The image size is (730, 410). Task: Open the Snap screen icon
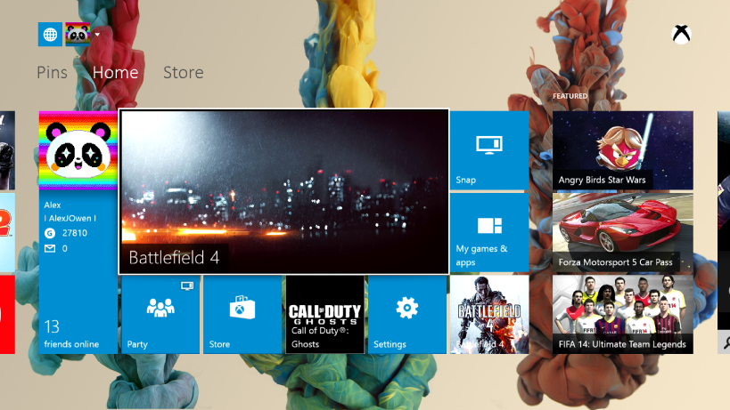(x=489, y=144)
